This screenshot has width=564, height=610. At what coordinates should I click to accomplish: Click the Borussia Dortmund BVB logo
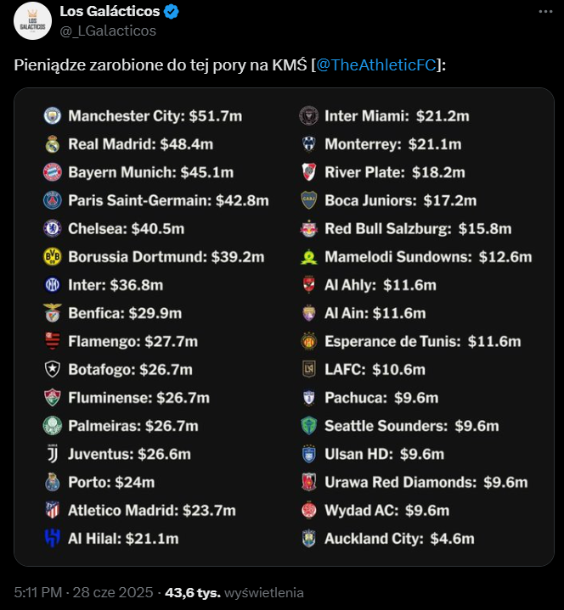click(x=52, y=257)
